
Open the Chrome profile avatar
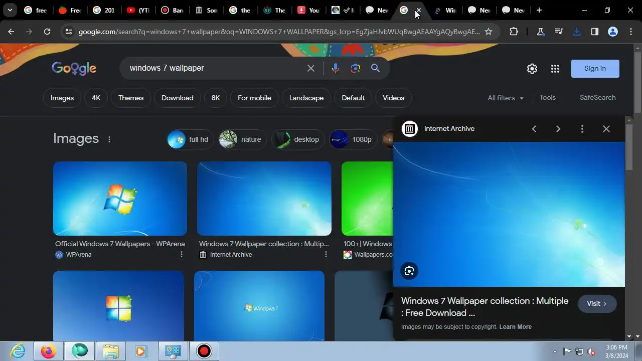(613, 32)
